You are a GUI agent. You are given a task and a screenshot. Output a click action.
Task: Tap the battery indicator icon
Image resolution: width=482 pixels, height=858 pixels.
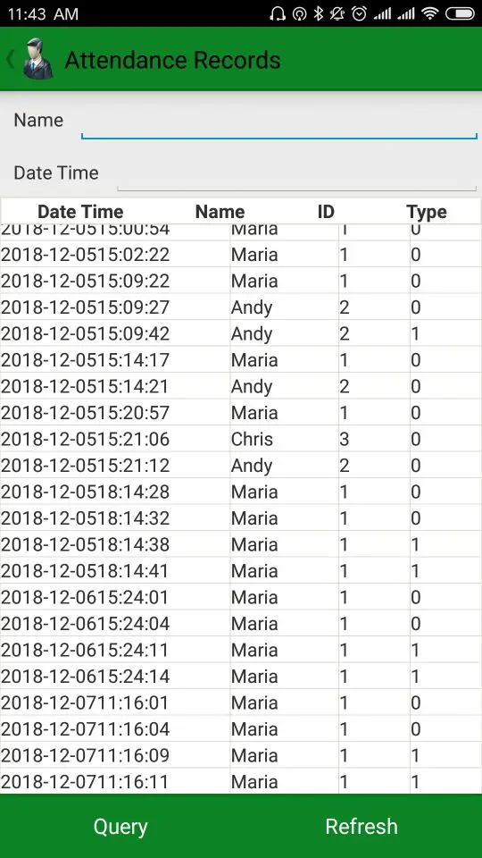pos(460,13)
